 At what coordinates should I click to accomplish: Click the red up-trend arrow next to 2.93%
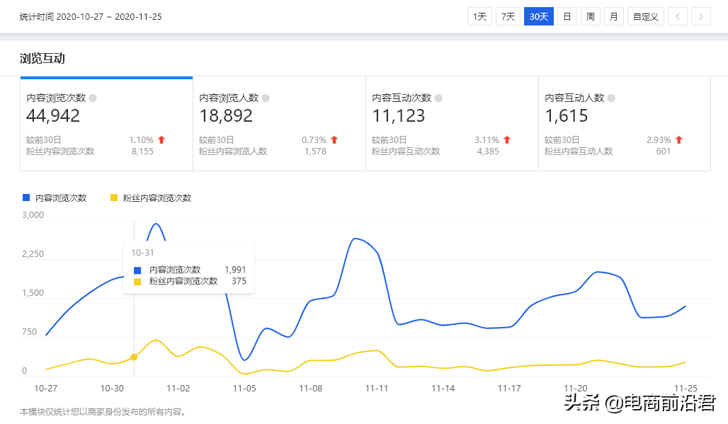point(680,140)
